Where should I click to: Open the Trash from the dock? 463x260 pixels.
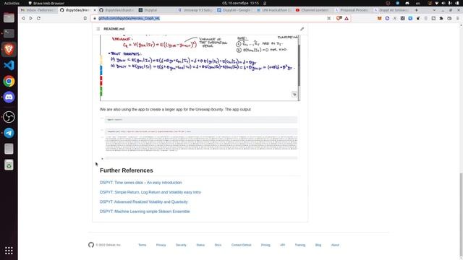tap(9, 165)
